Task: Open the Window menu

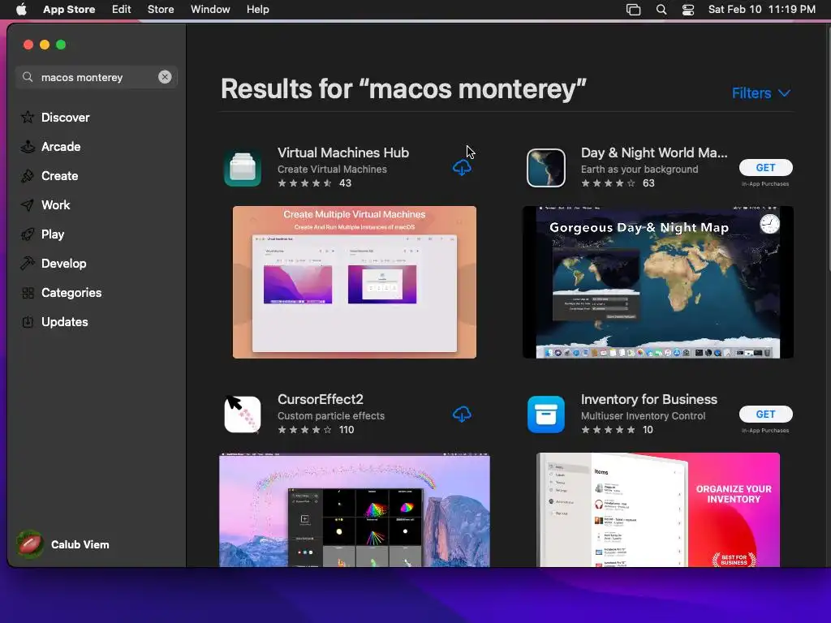Action: click(x=210, y=10)
